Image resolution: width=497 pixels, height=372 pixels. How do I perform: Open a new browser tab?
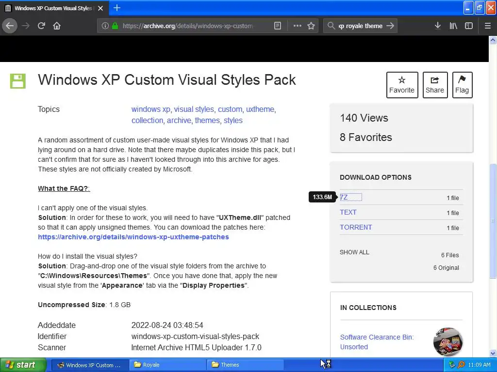pyautogui.click(x=117, y=8)
